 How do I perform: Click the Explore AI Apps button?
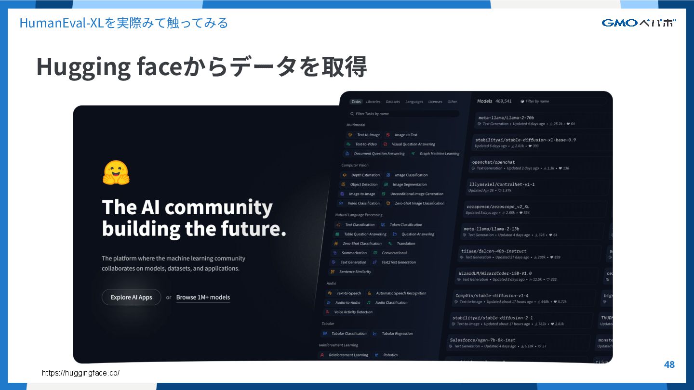pos(131,297)
